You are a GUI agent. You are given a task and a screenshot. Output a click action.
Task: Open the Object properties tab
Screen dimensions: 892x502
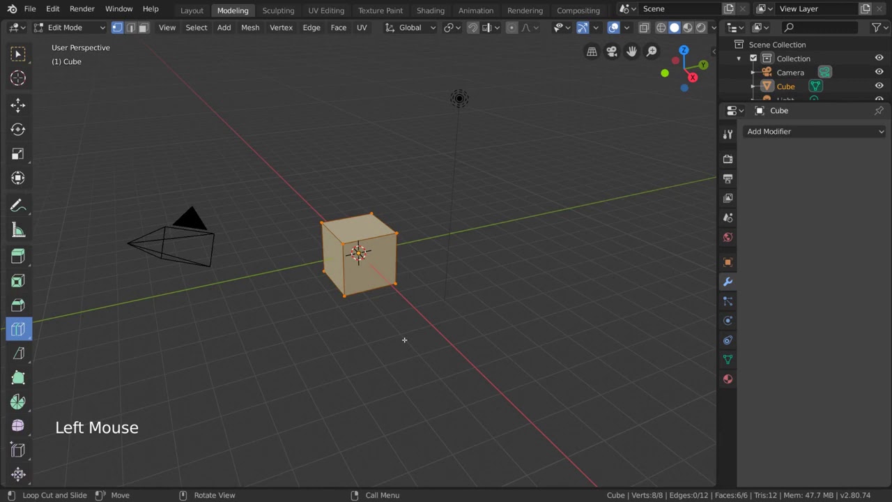point(728,262)
